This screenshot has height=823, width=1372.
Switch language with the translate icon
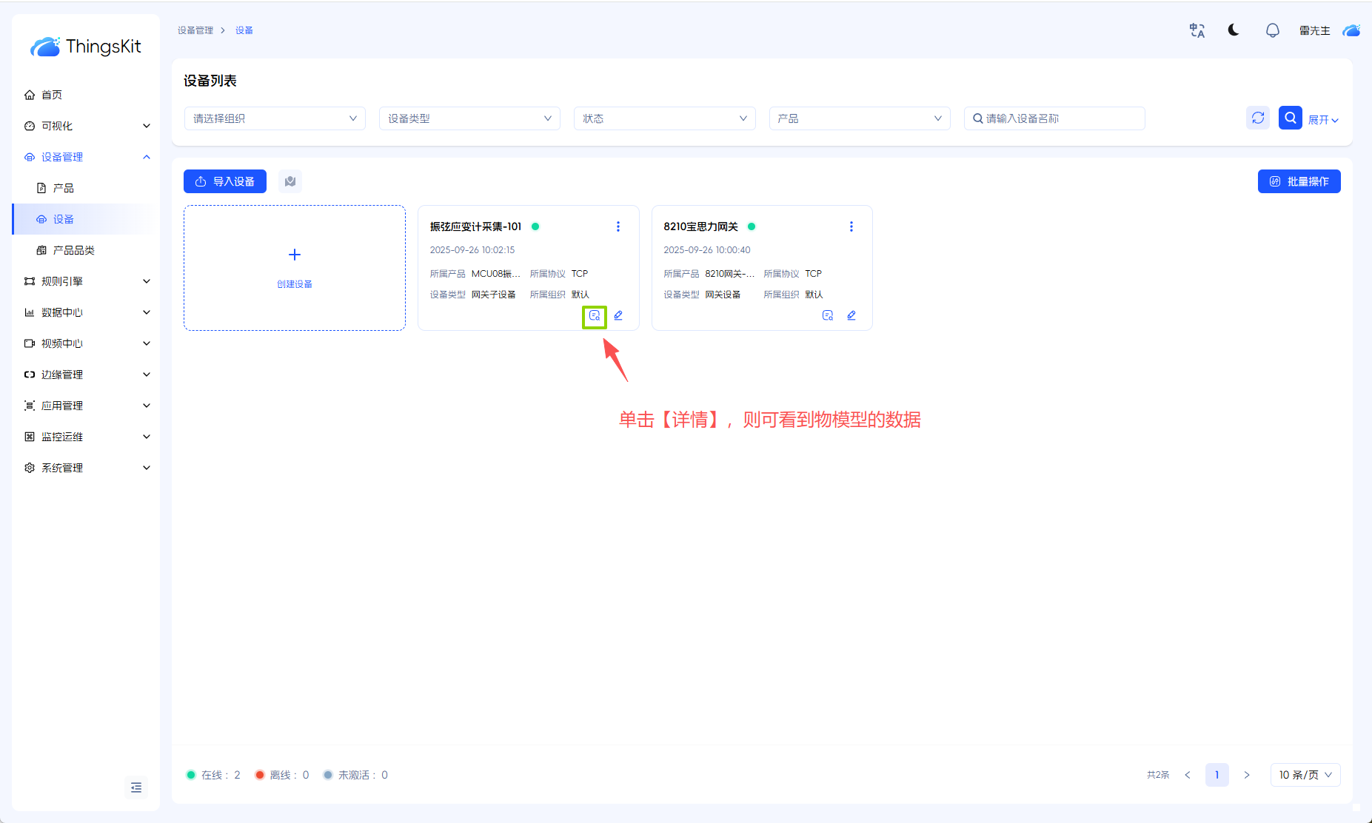pos(1197,30)
